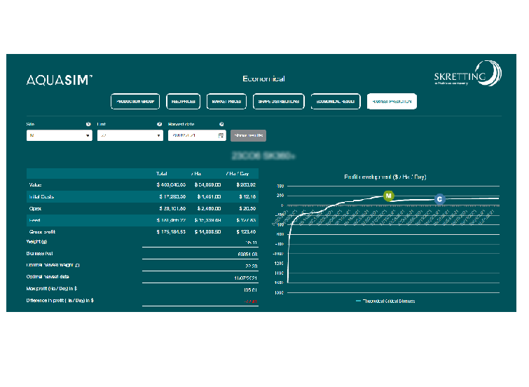The width and height of the screenshot is (529, 387).
Task: Select the Economical Result tab
Action: [x=336, y=101]
